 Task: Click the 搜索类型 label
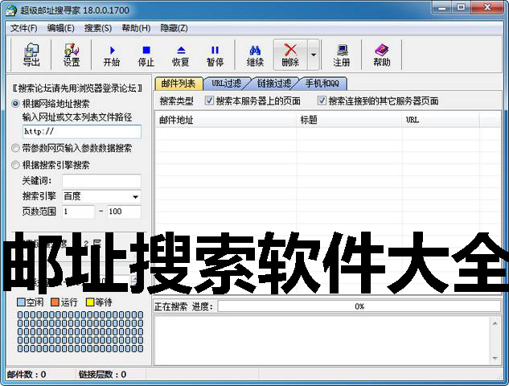(x=177, y=101)
